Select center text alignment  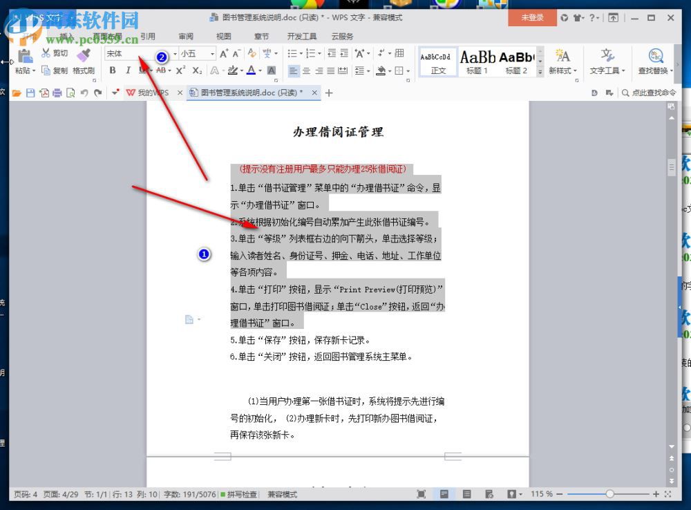click(306, 70)
